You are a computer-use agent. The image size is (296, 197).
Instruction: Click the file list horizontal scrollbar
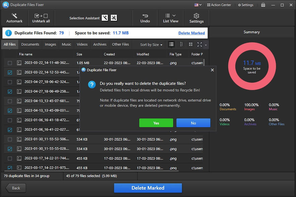[x=91, y=171]
